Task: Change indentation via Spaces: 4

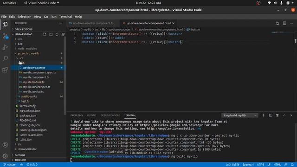Action: point(248,165)
